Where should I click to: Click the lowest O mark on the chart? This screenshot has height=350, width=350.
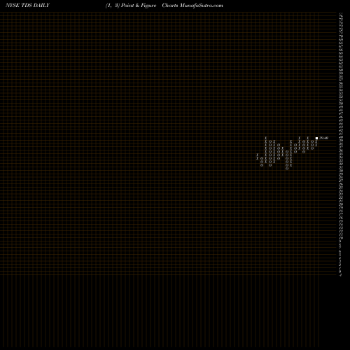point(287,169)
